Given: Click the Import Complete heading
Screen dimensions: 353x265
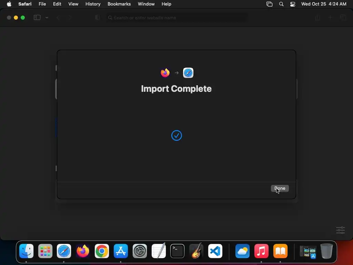Looking at the screenshot, I should click(x=176, y=89).
